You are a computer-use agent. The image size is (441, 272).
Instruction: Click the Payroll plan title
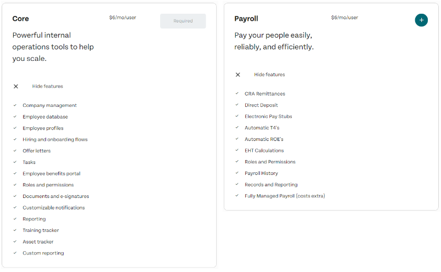point(246,19)
